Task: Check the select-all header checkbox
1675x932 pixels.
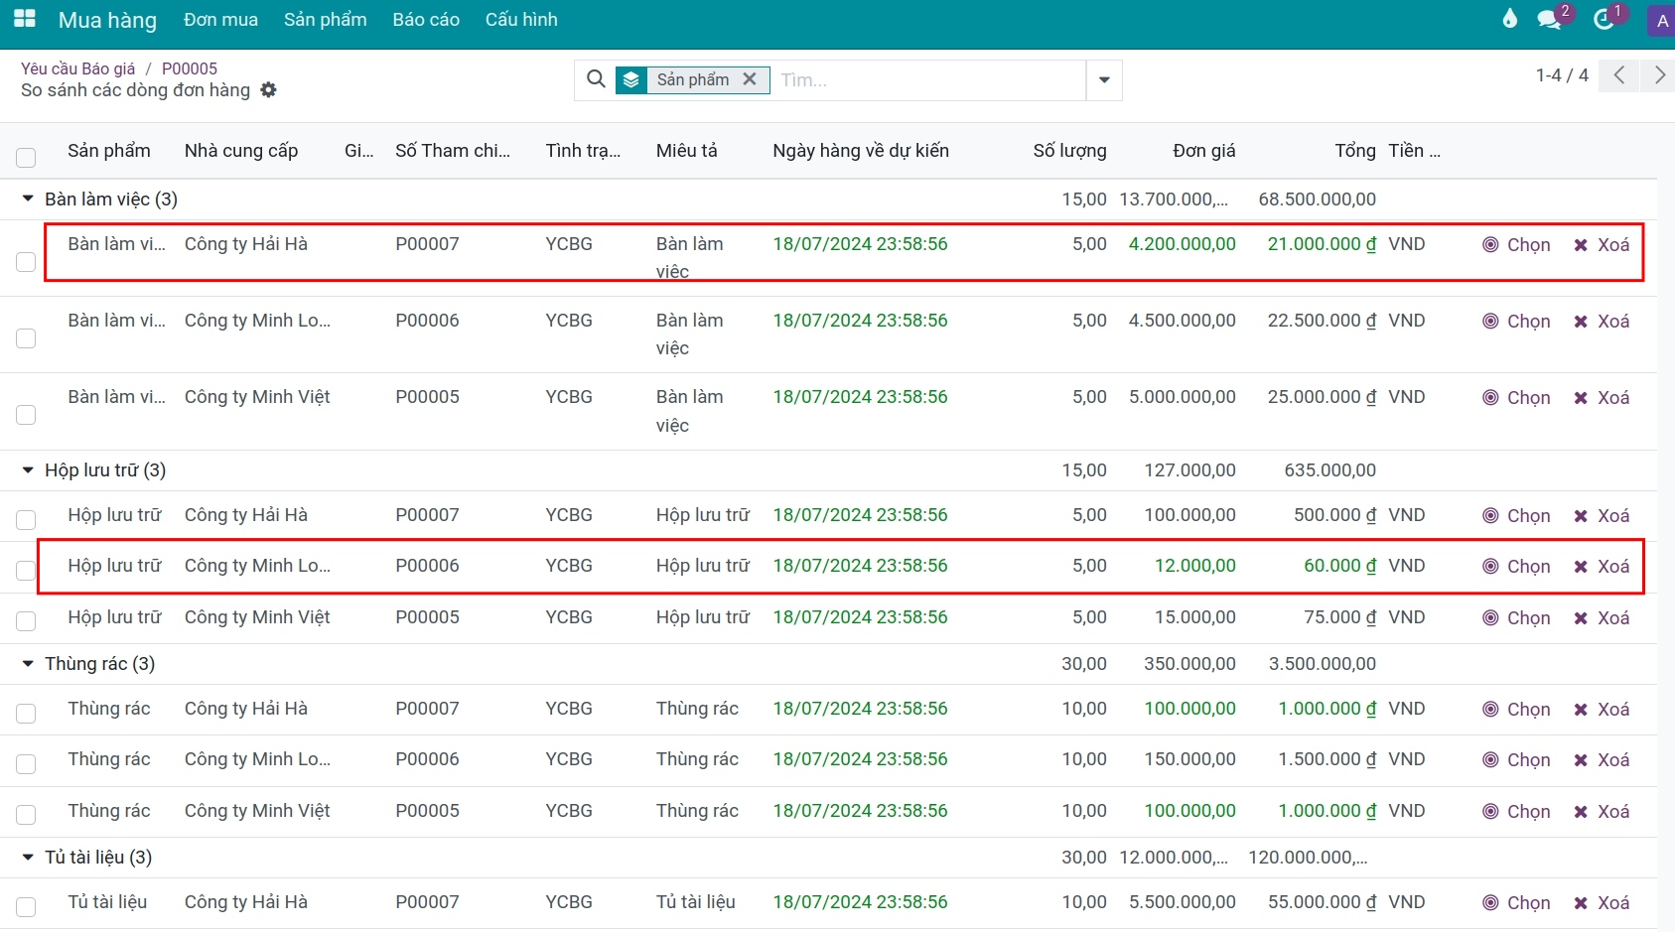Action: pos(26,157)
